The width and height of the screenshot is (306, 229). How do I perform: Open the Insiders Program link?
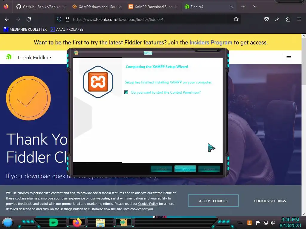point(211,42)
